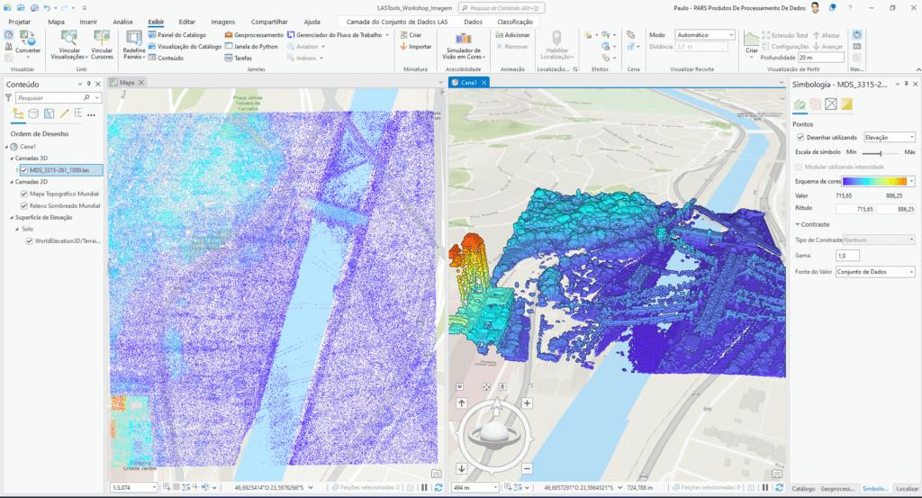
Task: Open Janela do Python
Action: tap(251, 46)
